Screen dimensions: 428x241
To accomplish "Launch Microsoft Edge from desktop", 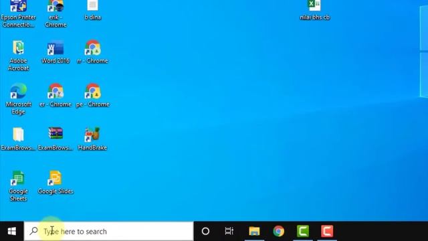I will [x=18, y=99].
